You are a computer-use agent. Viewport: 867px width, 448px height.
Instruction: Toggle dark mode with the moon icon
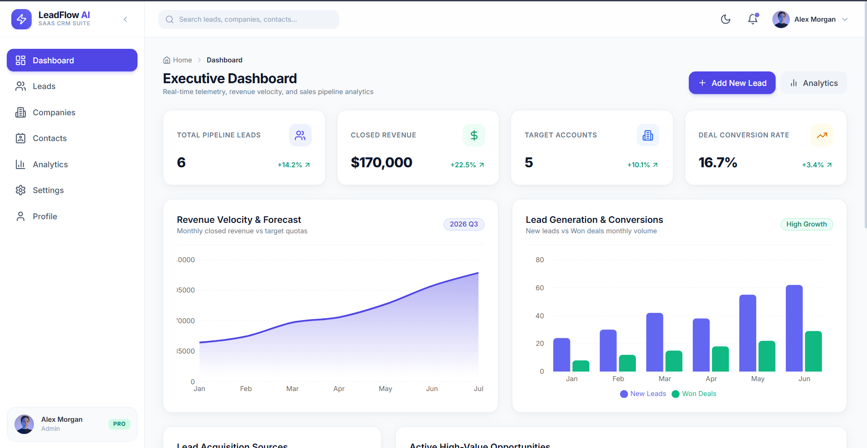pos(725,19)
